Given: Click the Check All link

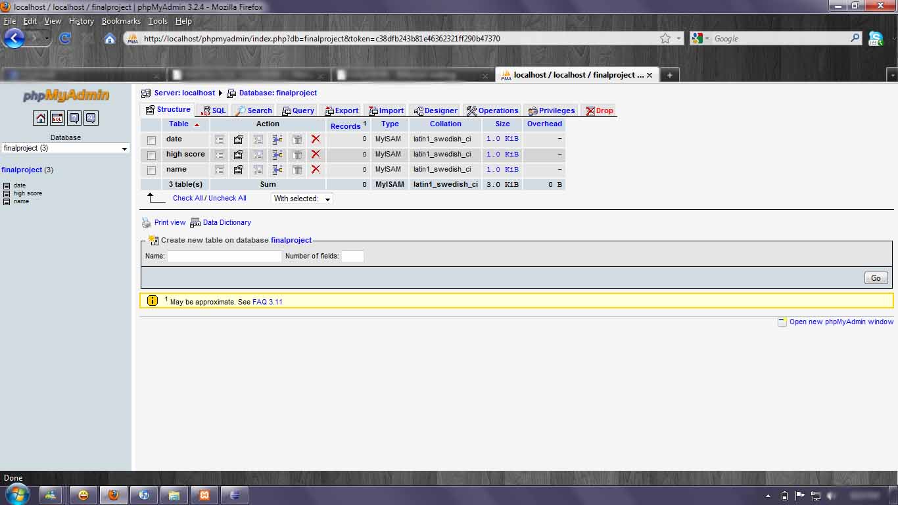Looking at the screenshot, I should click(187, 198).
